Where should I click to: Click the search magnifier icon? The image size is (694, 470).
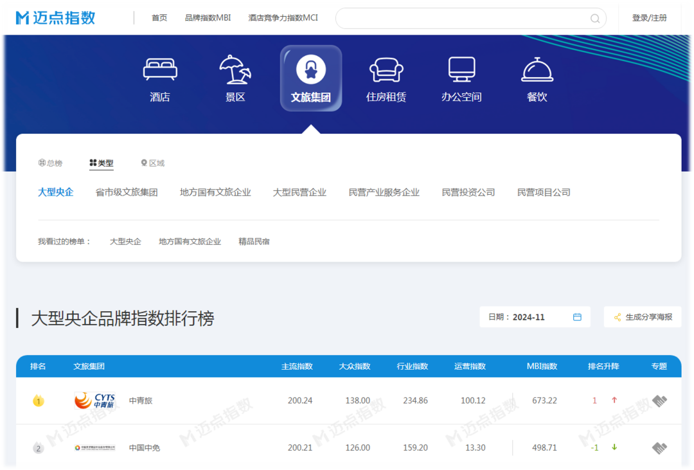click(x=595, y=19)
